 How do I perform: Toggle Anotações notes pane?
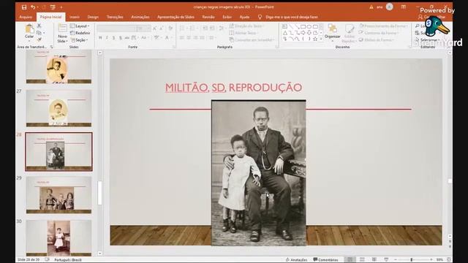[x=296, y=260]
